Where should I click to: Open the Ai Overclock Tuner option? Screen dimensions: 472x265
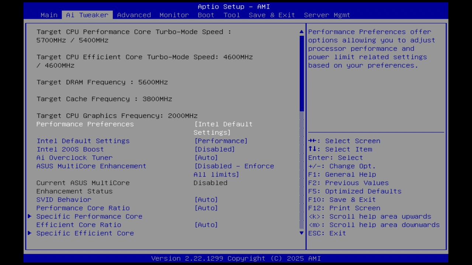[74, 158]
